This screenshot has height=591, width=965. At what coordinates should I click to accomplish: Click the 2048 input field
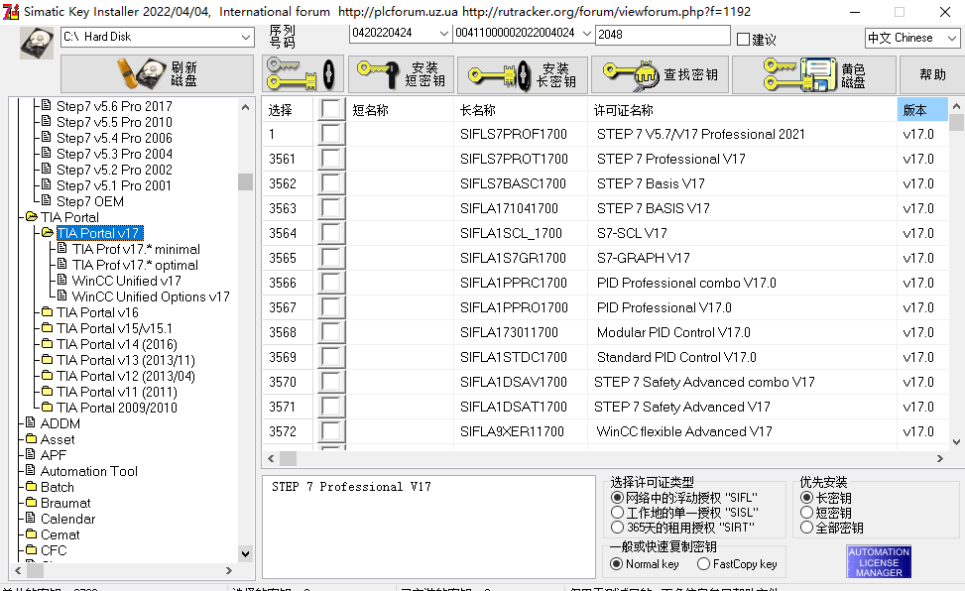coord(662,35)
